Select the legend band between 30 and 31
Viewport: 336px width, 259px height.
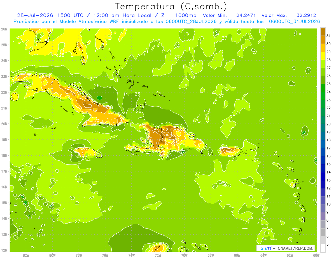click(323, 40)
